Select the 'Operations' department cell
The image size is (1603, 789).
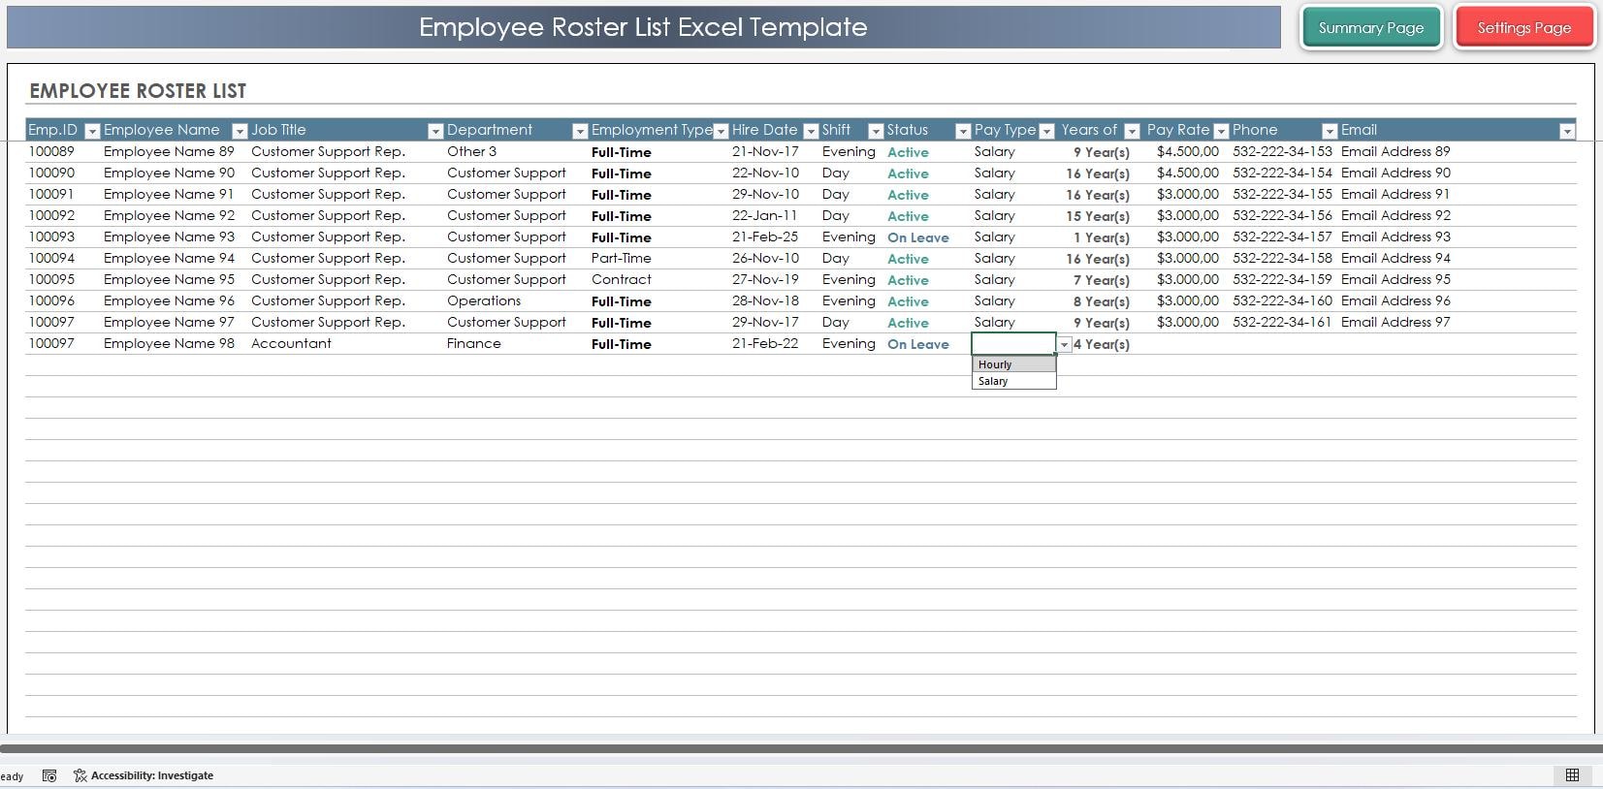click(x=484, y=300)
